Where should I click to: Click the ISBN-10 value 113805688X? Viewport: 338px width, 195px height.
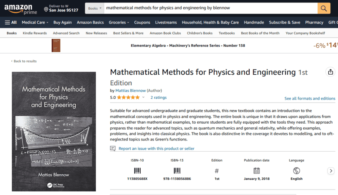point(137,179)
